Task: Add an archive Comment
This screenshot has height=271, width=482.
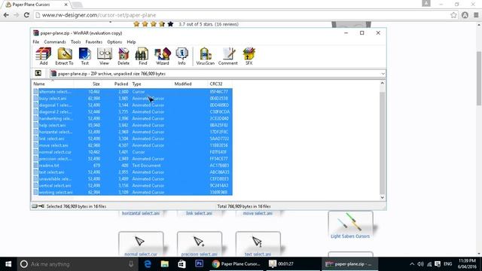Action: click(227, 56)
